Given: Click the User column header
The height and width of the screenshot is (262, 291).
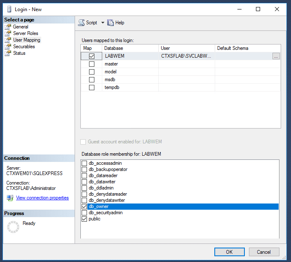Looking at the screenshot, I should [187, 48].
